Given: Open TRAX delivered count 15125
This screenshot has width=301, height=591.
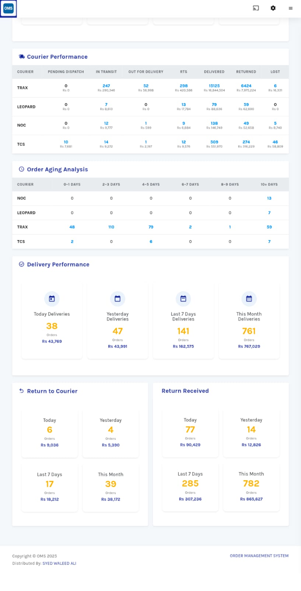Looking at the screenshot, I should point(214,86).
